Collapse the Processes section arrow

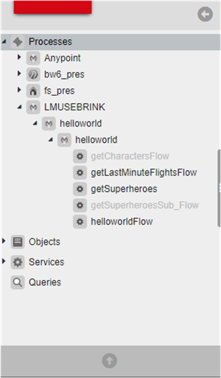pos(4,42)
